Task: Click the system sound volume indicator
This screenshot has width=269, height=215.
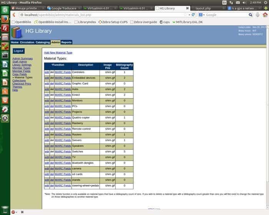Action: 244,2
